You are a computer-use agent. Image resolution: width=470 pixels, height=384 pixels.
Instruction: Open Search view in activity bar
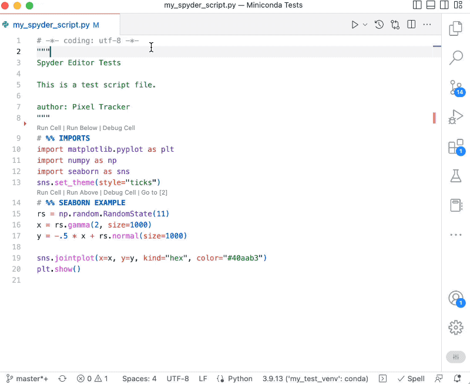456,58
